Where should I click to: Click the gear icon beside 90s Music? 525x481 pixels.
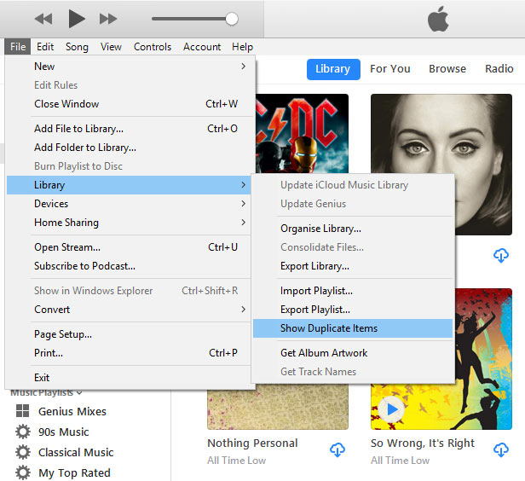pyautogui.click(x=23, y=432)
